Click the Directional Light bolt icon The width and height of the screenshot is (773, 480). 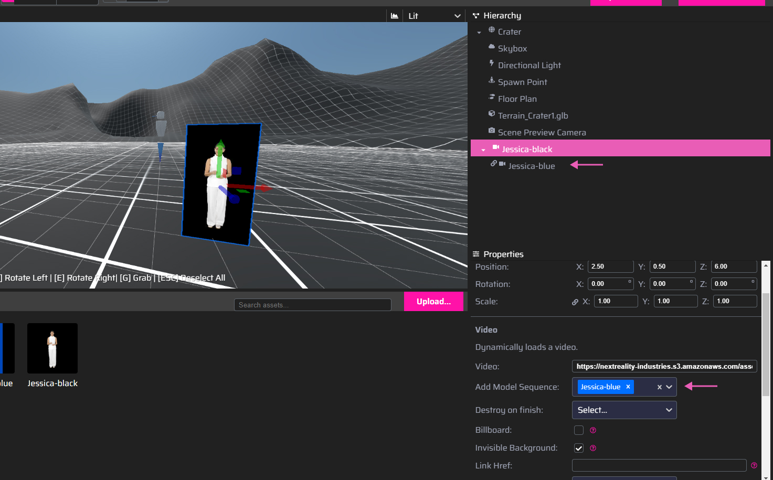[492, 63]
